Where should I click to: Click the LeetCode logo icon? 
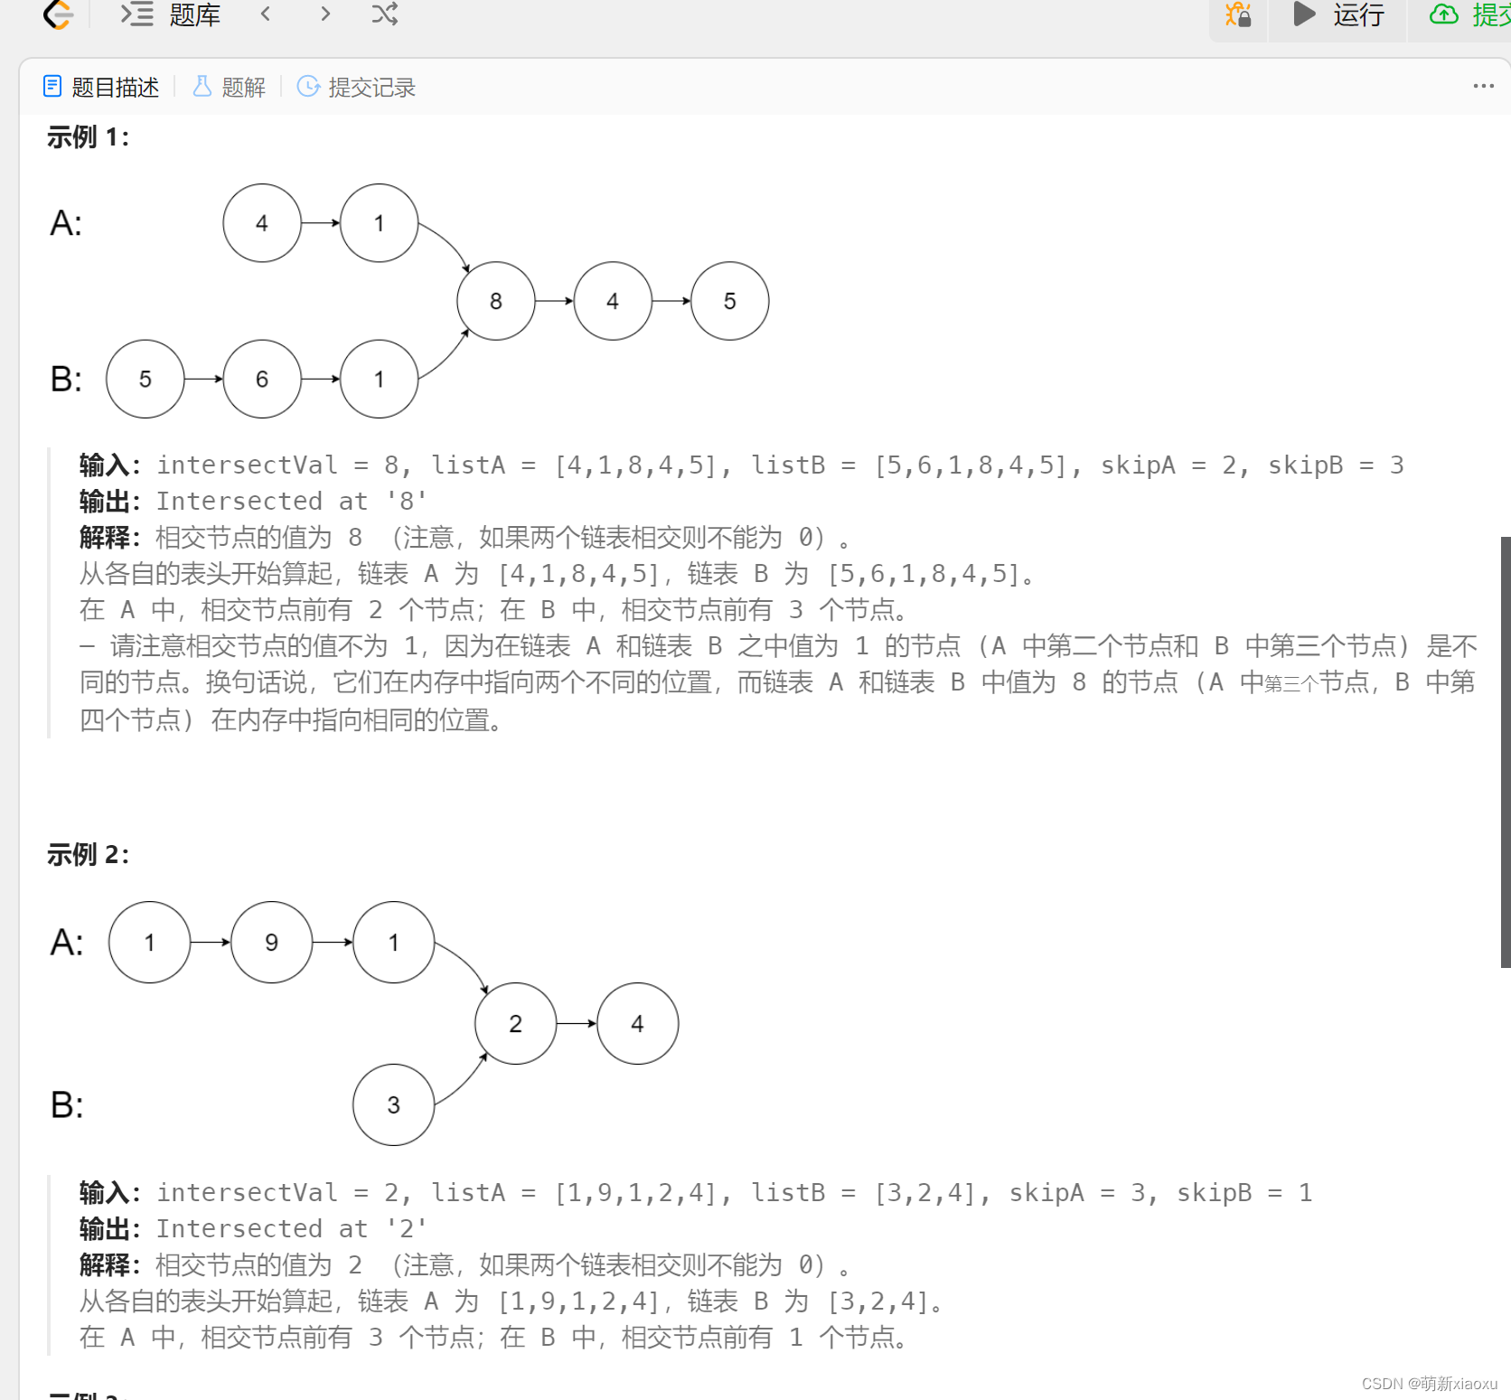pos(59,14)
